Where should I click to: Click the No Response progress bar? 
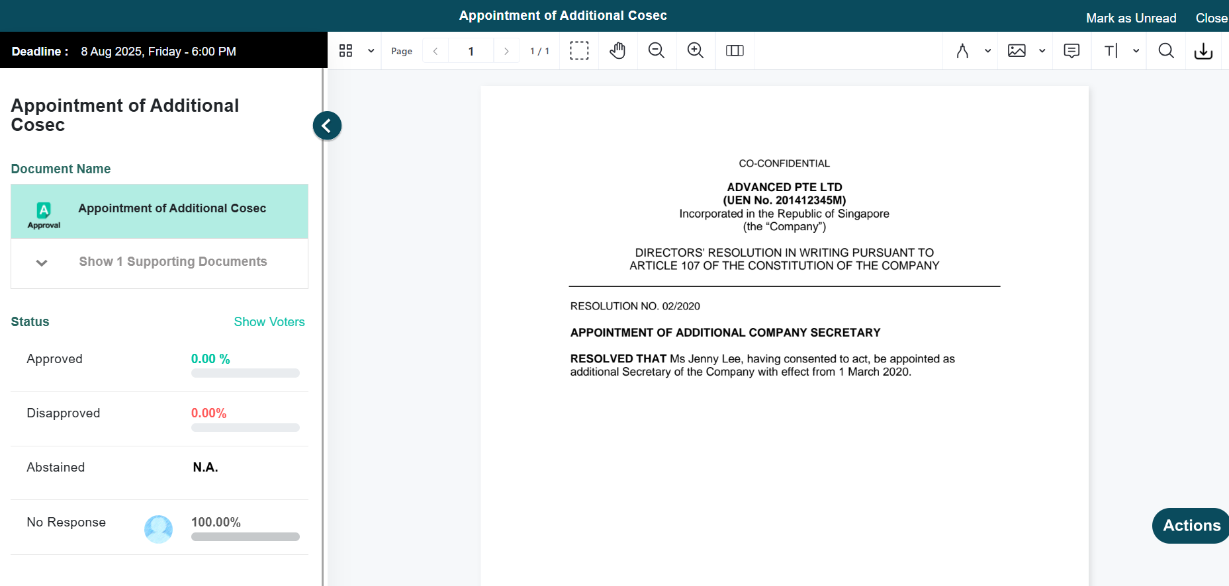[246, 537]
